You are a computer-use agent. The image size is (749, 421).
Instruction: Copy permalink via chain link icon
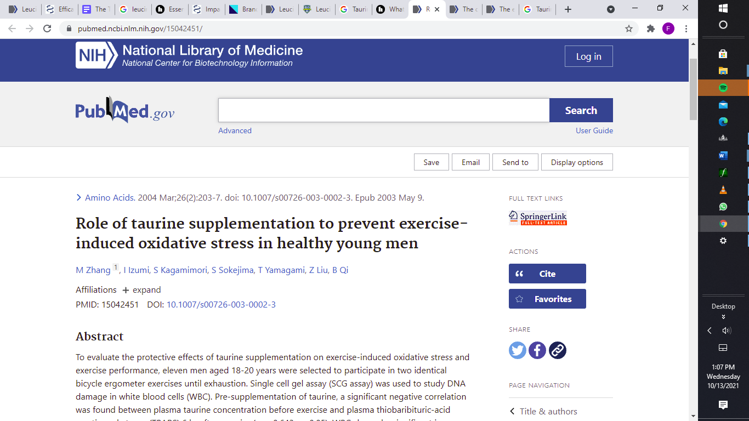tap(557, 350)
